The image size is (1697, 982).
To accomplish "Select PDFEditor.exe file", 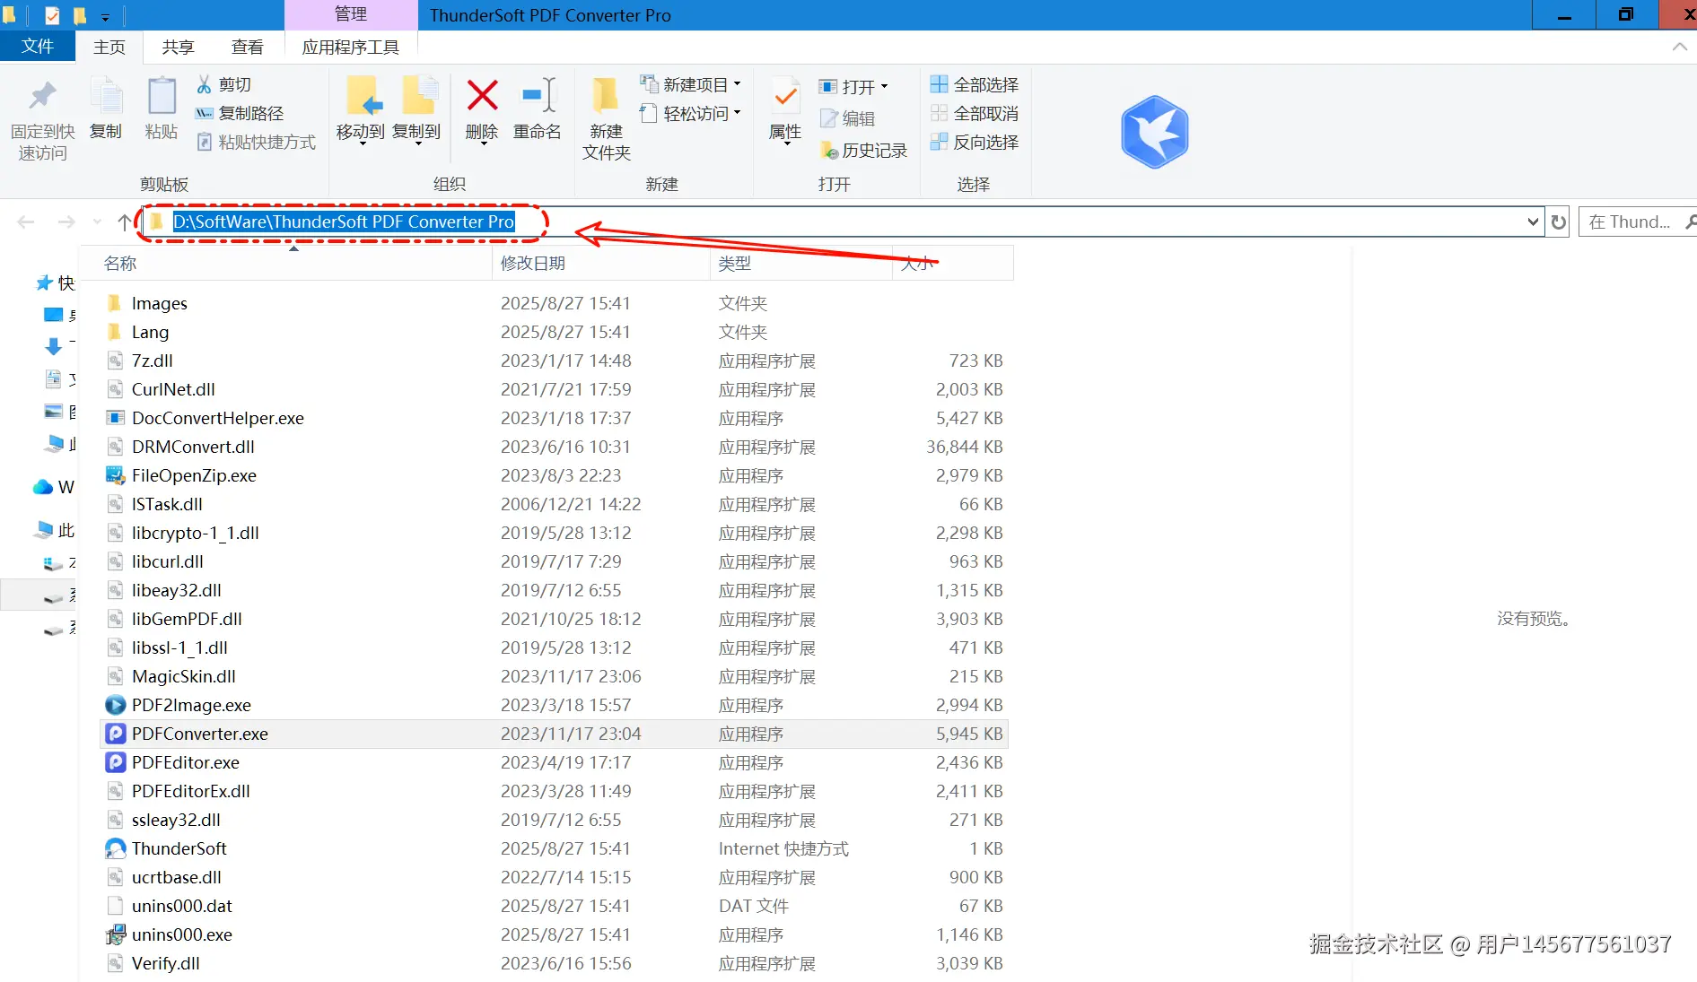I will pos(554,762).
